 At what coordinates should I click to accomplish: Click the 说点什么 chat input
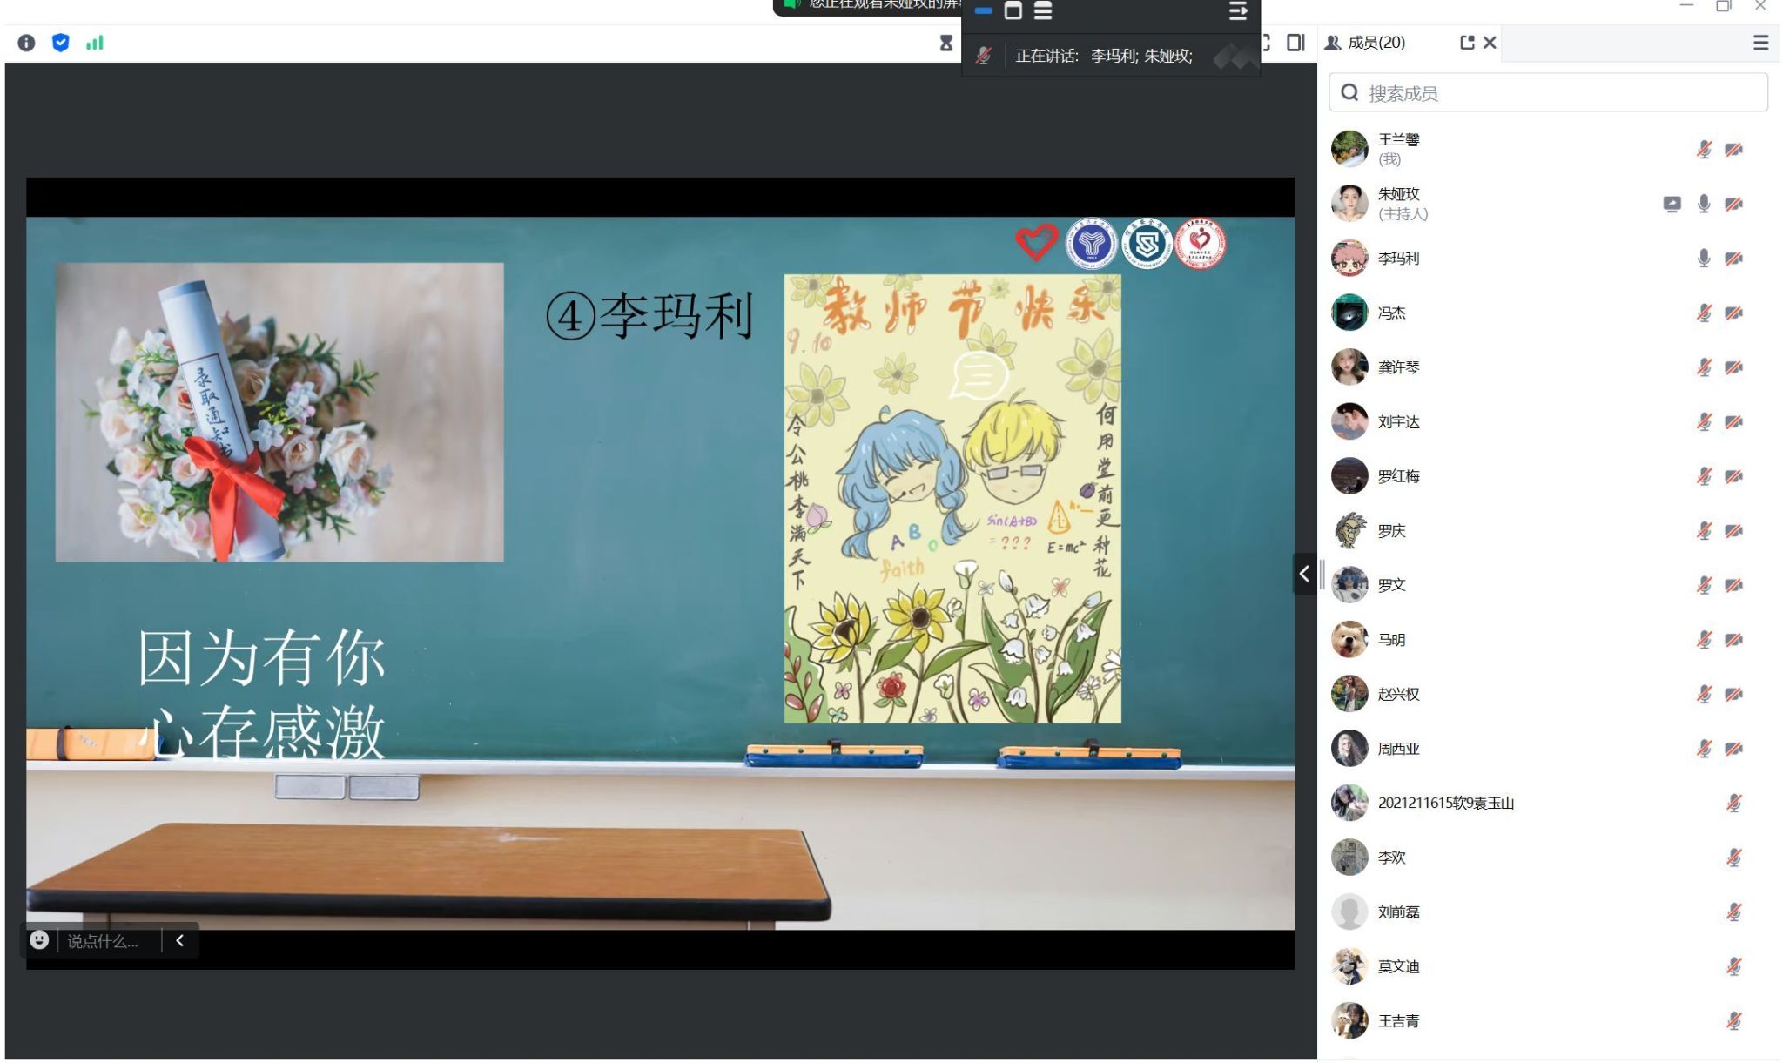point(104,941)
